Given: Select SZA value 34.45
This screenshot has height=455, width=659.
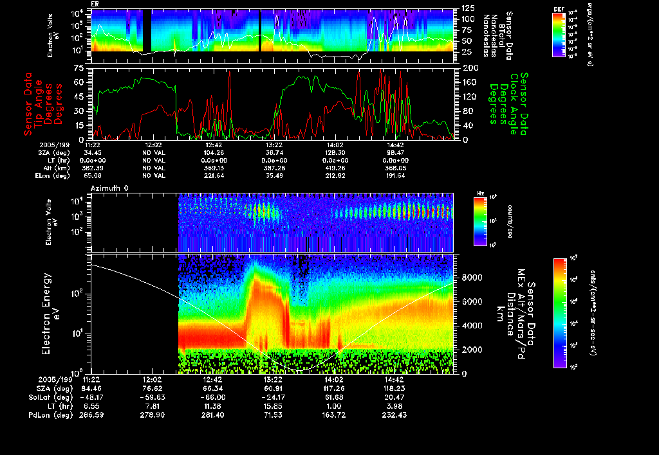Looking at the screenshot, I should [x=93, y=153].
